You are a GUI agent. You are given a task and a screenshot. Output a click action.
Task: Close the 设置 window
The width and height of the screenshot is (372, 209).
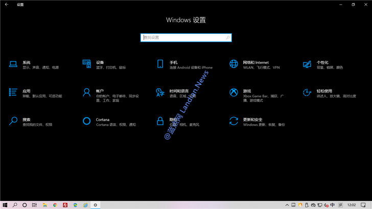(x=366, y=5)
